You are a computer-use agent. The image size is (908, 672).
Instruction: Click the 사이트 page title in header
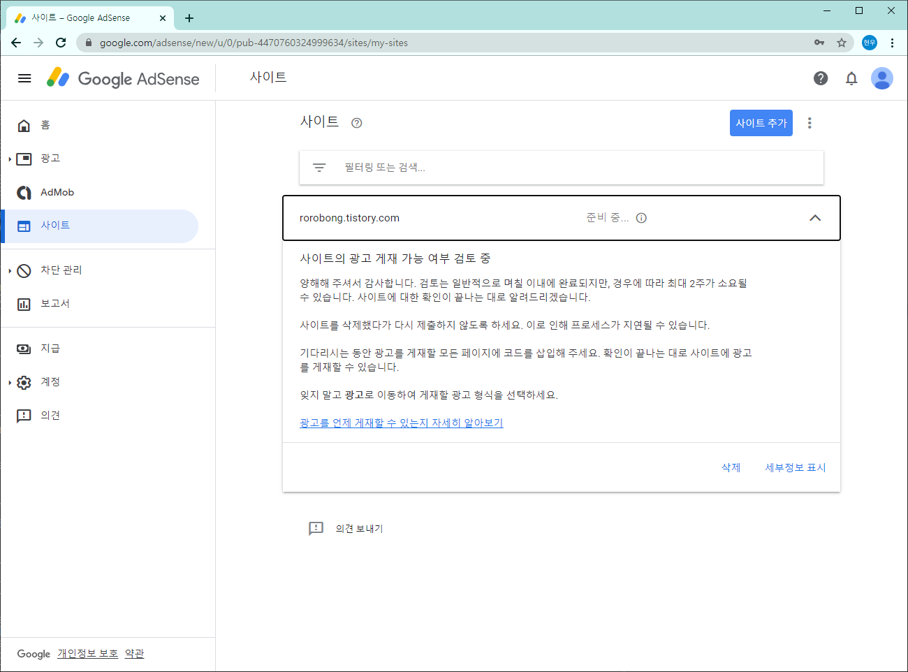(x=268, y=78)
